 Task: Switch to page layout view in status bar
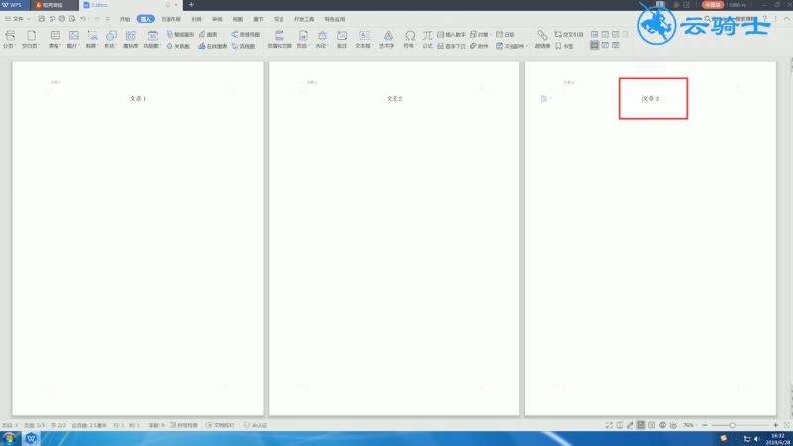640,425
